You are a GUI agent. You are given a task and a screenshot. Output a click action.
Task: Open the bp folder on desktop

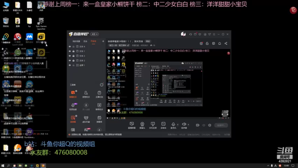click(29, 22)
